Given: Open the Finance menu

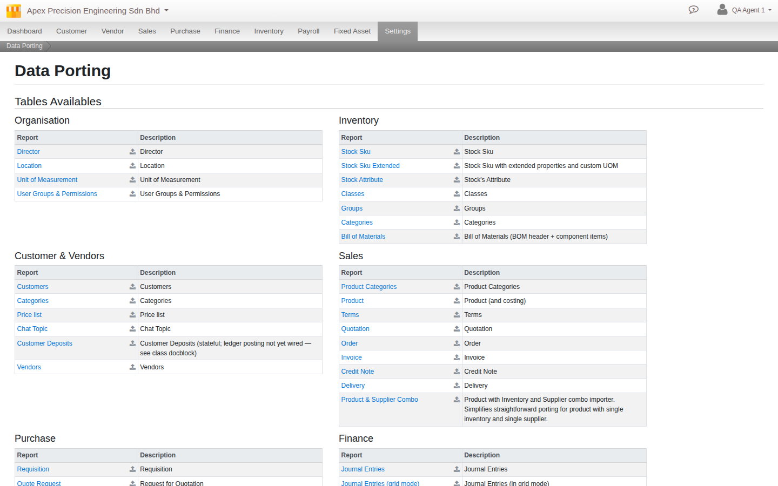Looking at the screenshot, I should (227, 31).
